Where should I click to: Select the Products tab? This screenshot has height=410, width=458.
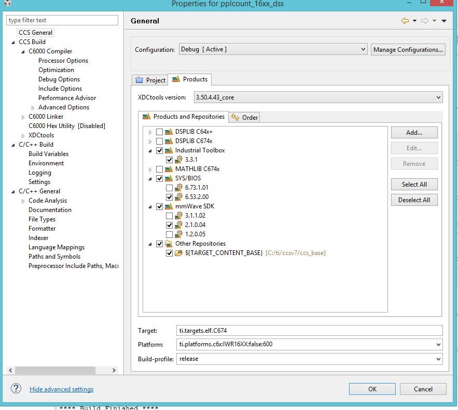pos(189,79)
